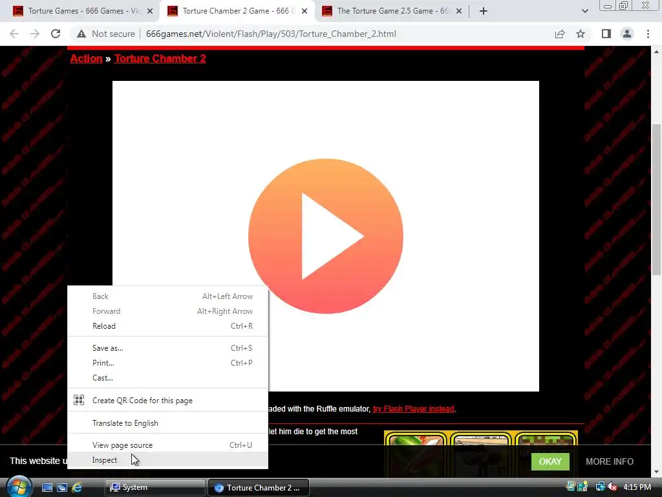Click try Flash Player instead link
The height and width of the screenshot is (497, 662).
[x=413, y=409]
